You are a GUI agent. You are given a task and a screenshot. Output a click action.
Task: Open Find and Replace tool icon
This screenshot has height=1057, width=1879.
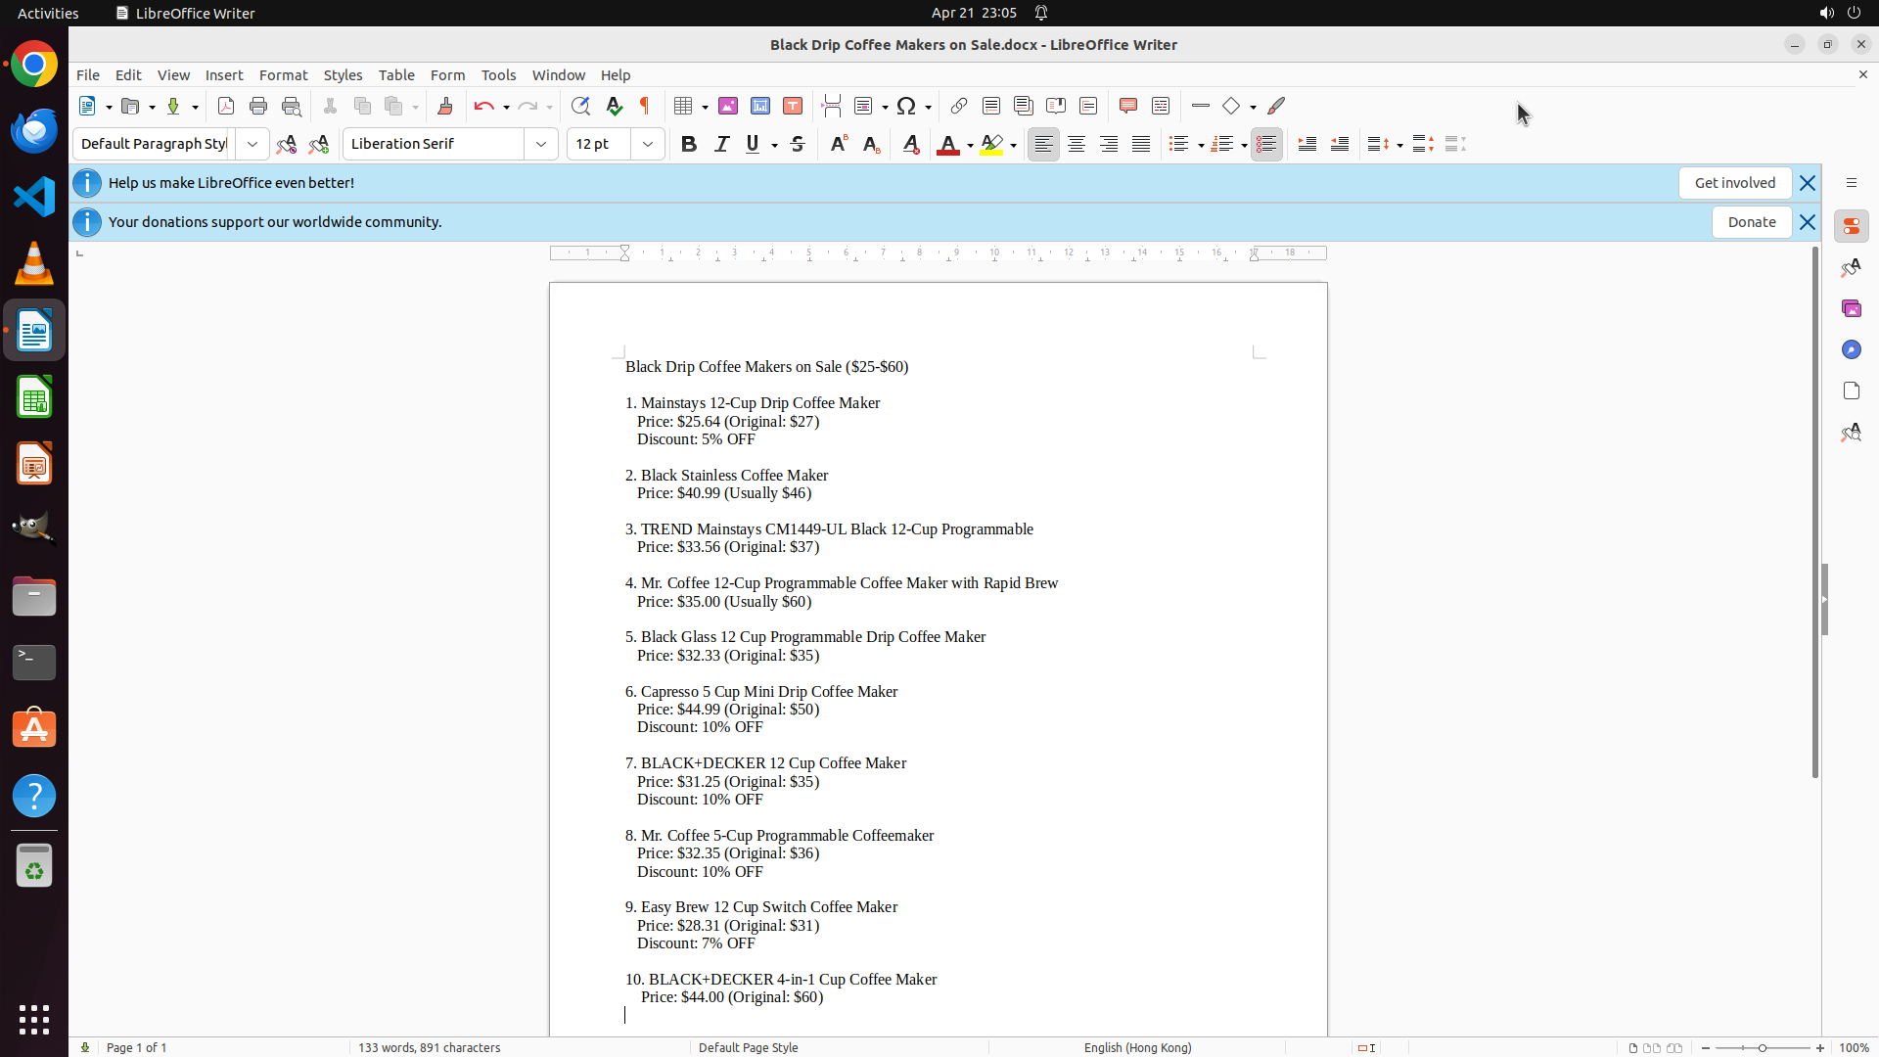coord(580,106)
